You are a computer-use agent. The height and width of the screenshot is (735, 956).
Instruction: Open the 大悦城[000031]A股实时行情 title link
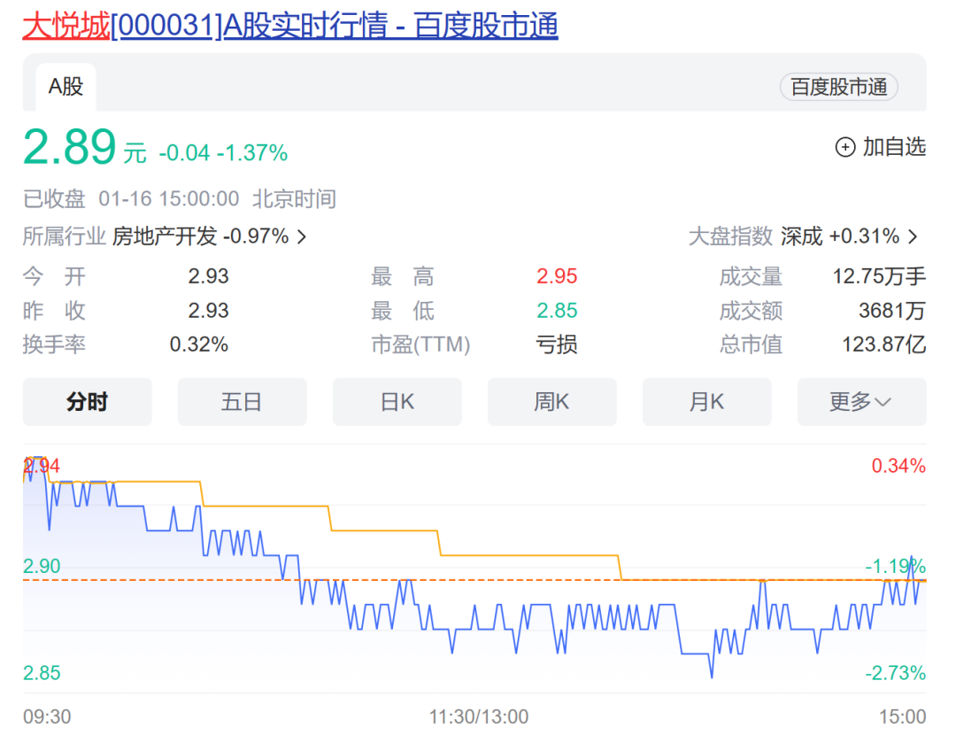(x=290, y=26)
